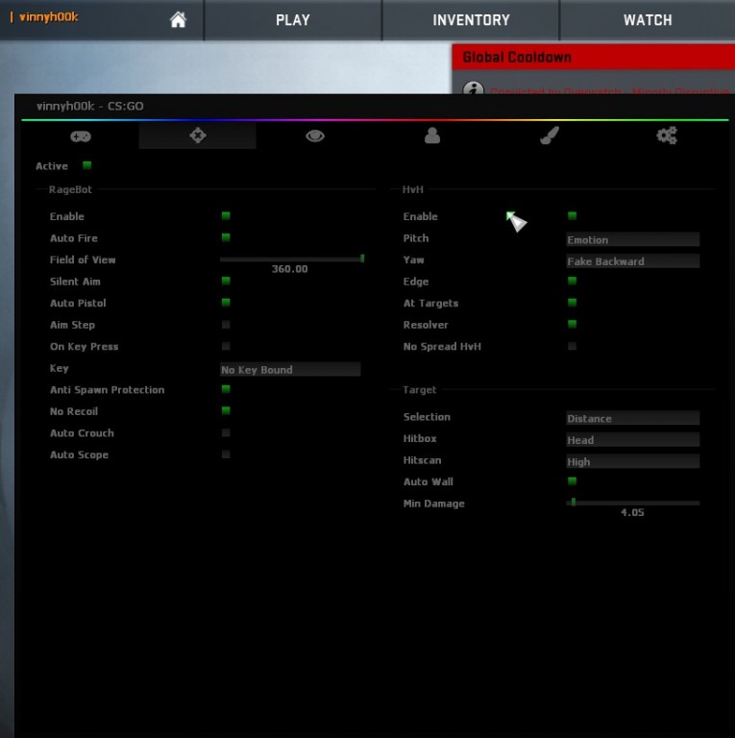
Task: Click the HvH section heading
Action: [x=413, y=189]
